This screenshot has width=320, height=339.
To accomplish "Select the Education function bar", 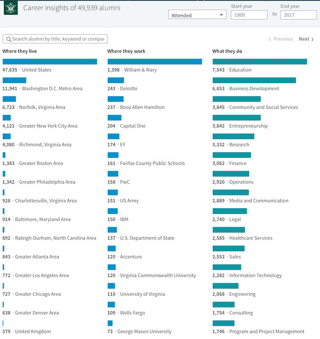I will (x=260, y=61).
